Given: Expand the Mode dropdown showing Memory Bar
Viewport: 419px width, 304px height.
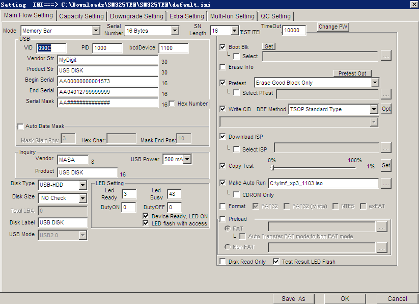Looking at the screenshot, I should 96,31.
